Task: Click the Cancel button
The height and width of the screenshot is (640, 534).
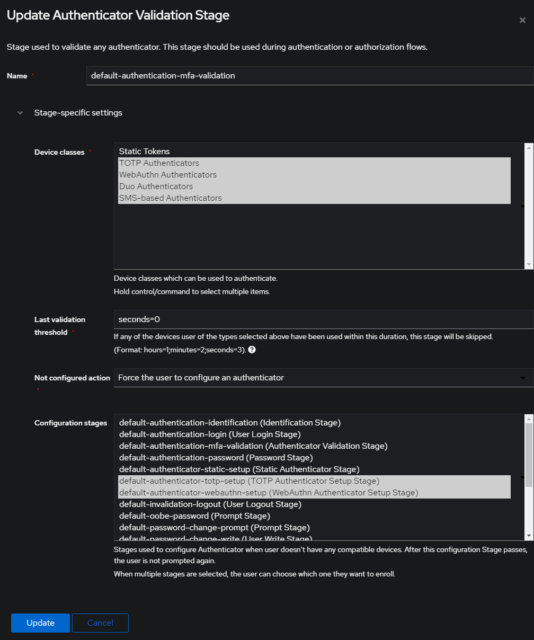Action: (x=100, y=623)
